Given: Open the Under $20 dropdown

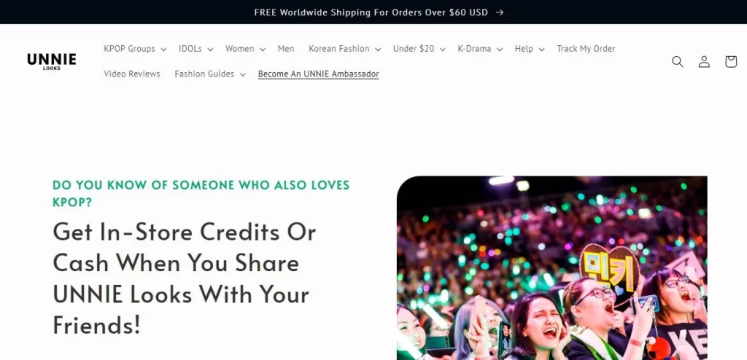Looking at the screenshot, I should click(419, 49).
